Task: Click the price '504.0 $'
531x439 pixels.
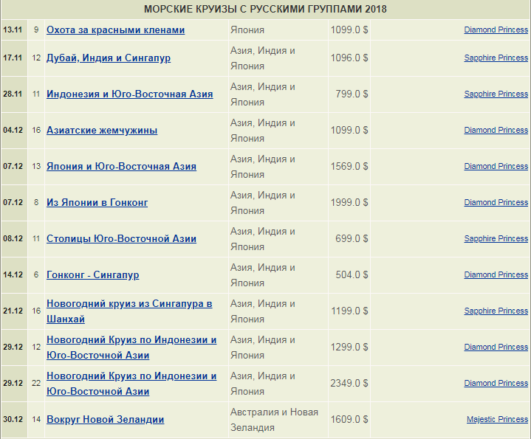Action: tap(352, 275)
